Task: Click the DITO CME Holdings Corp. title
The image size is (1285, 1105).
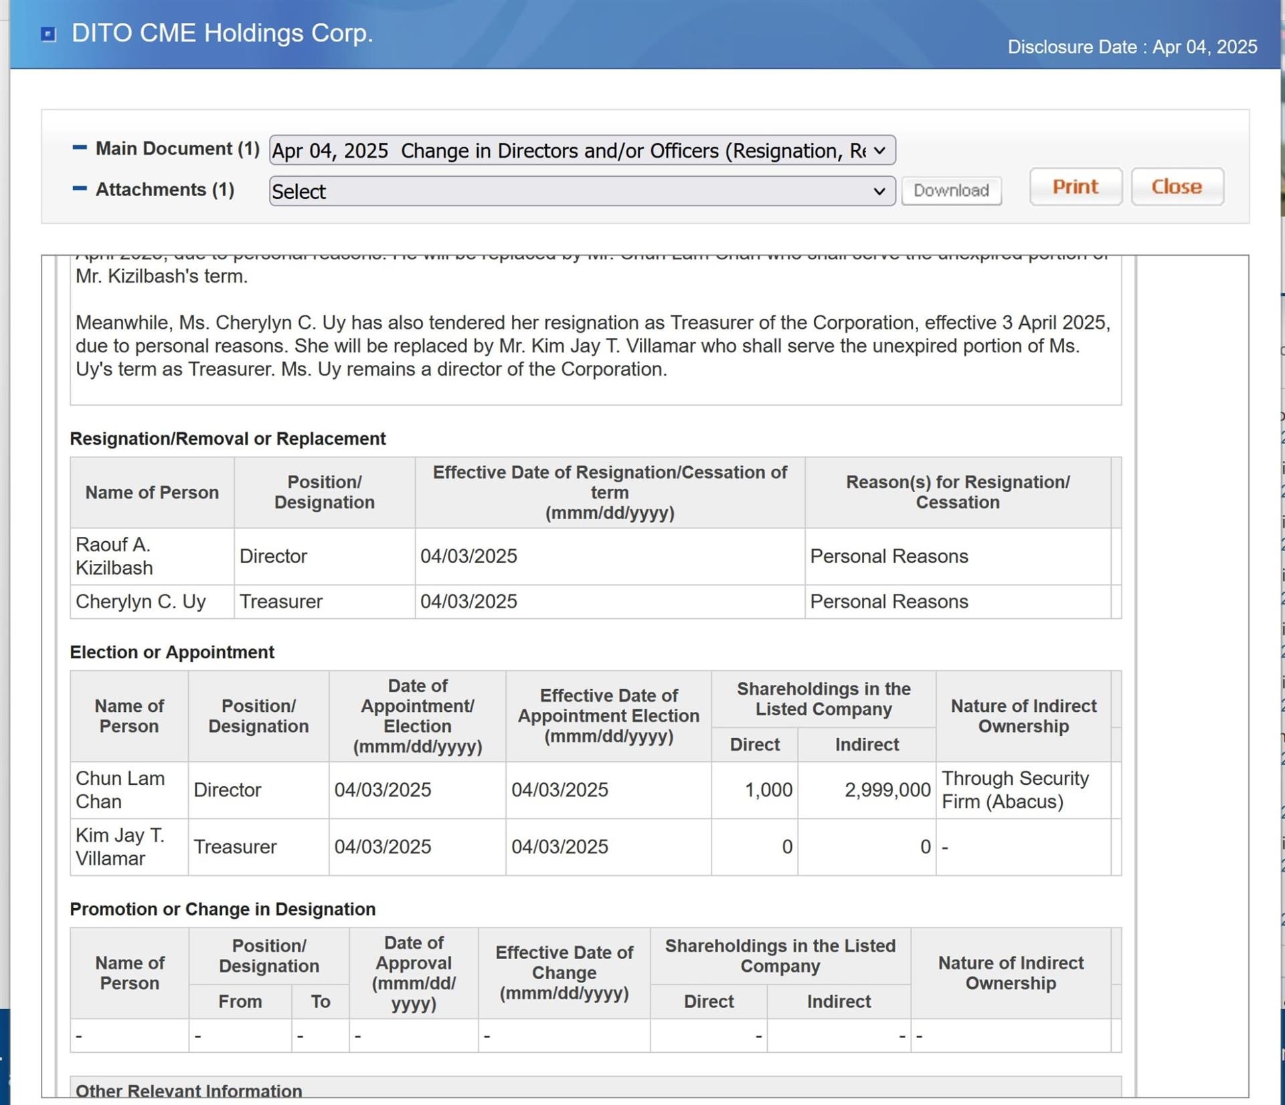Action: click(x=222, y=33)
